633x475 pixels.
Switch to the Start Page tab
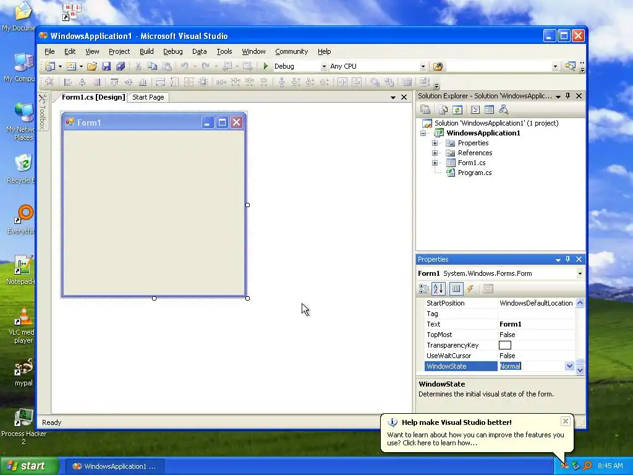(x=148, y=97)
